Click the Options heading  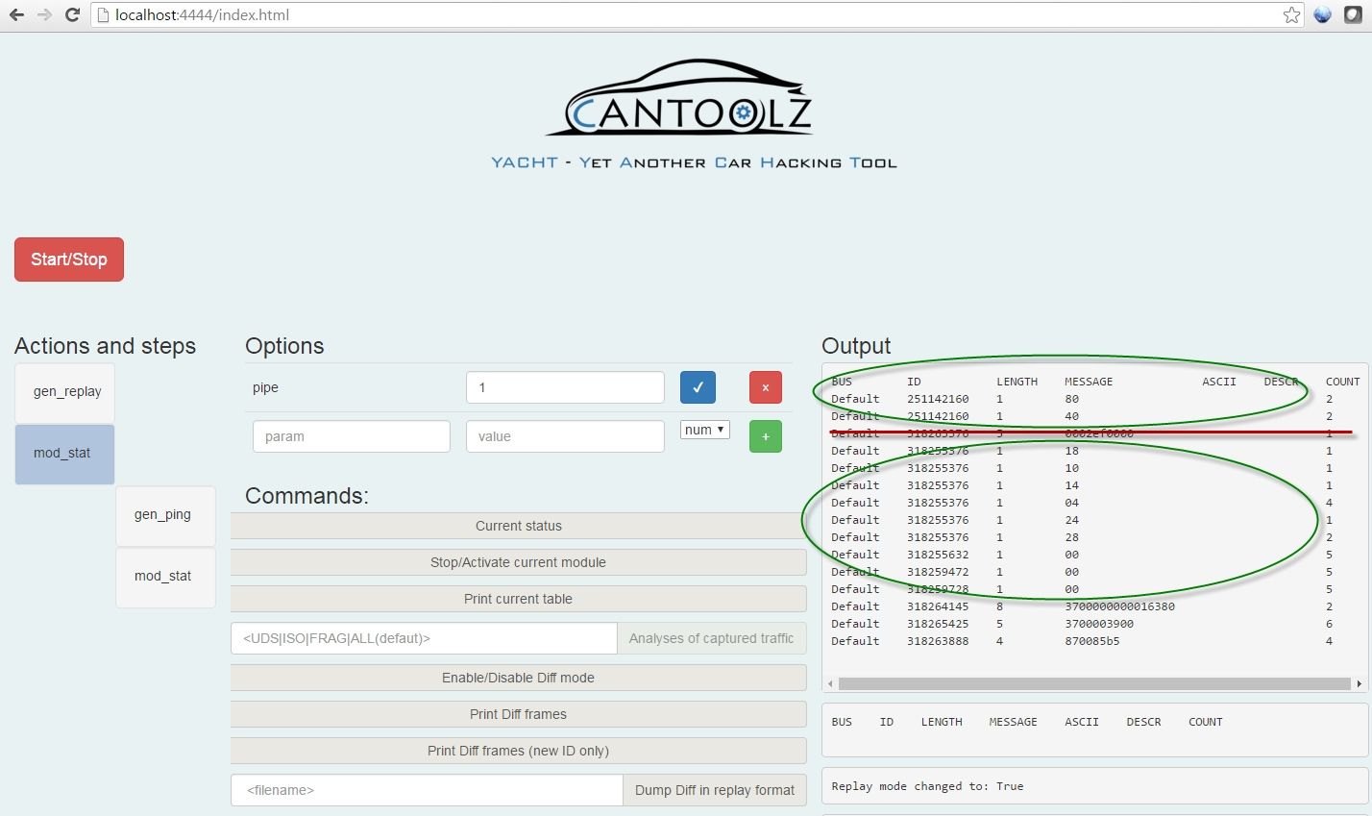coord(284,346)
